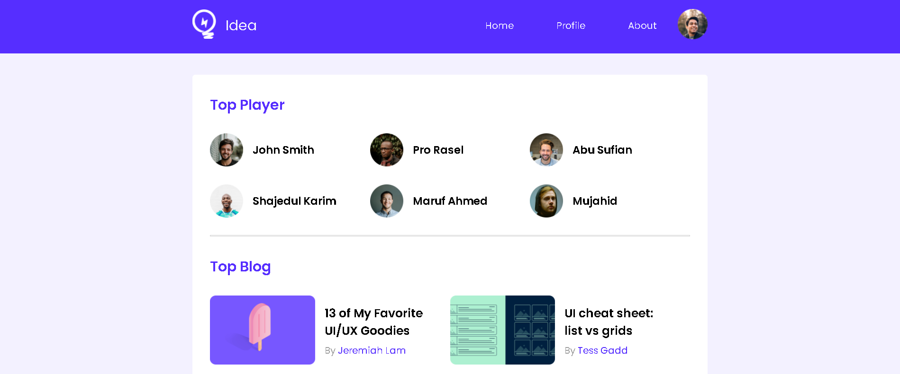
Task: Open the list vs grids thumbnail
Action: 502,330
